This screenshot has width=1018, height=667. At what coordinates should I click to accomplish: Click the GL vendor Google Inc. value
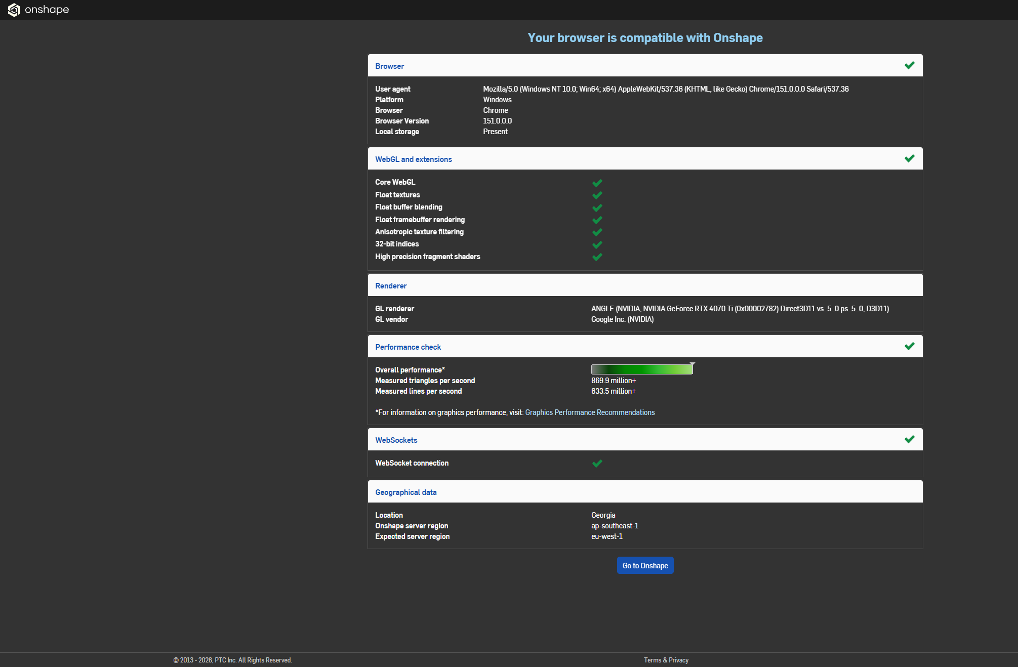pos(622,319)
